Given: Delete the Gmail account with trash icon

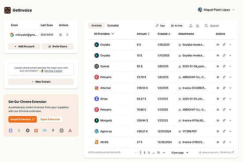Looking at the screenshot, I should pyautogui.click(x=67, y=35).
